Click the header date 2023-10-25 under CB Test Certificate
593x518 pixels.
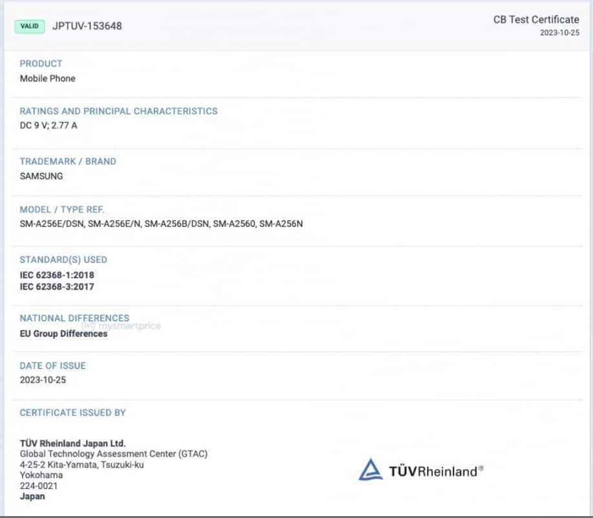point(559,33)
